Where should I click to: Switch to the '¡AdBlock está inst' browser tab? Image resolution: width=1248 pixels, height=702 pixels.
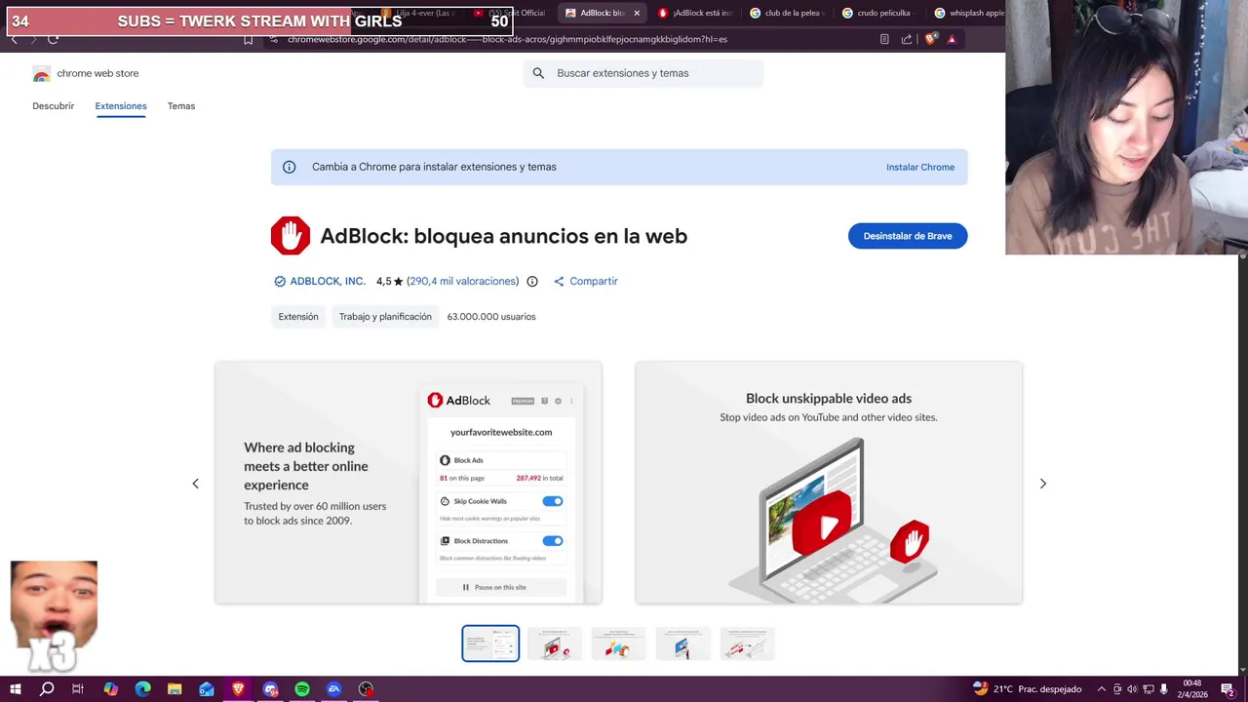[x=694, y=13]
